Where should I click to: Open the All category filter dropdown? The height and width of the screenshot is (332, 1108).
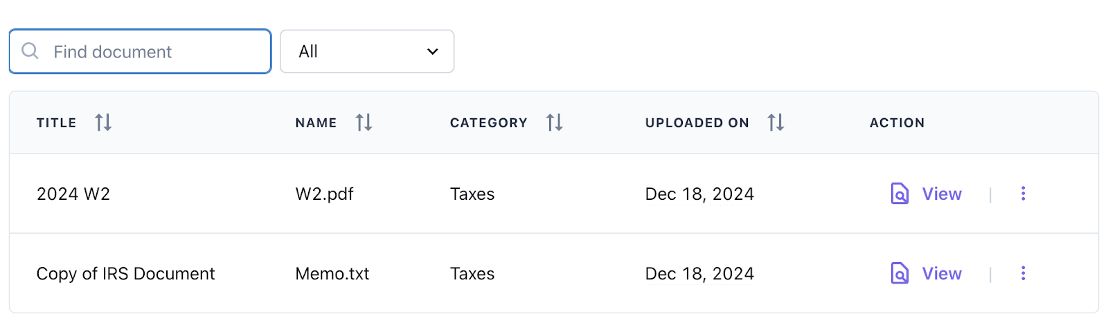[x=366, y=51]
